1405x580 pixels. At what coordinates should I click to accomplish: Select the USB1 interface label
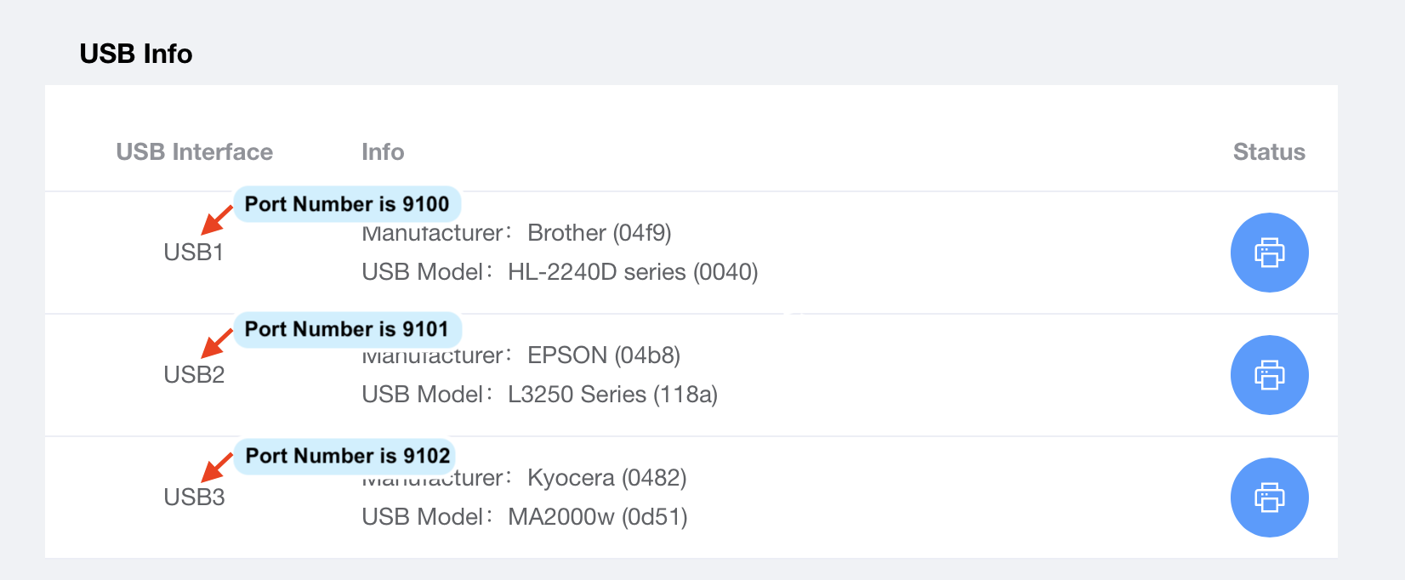point(194,253)
